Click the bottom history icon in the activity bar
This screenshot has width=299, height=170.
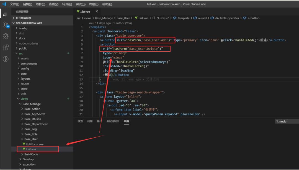tap(6, 58)
